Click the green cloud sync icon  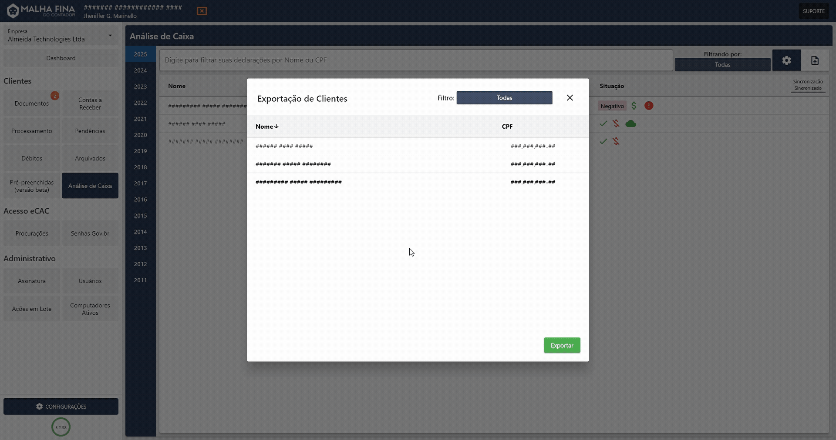pyautogui.click(x=631, y=123)
